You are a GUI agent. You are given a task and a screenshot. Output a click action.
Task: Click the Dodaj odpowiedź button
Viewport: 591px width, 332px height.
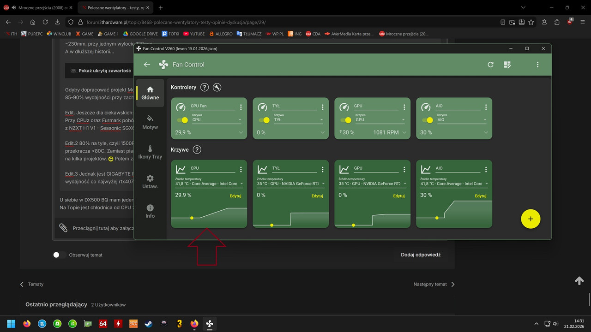(421, 255)
